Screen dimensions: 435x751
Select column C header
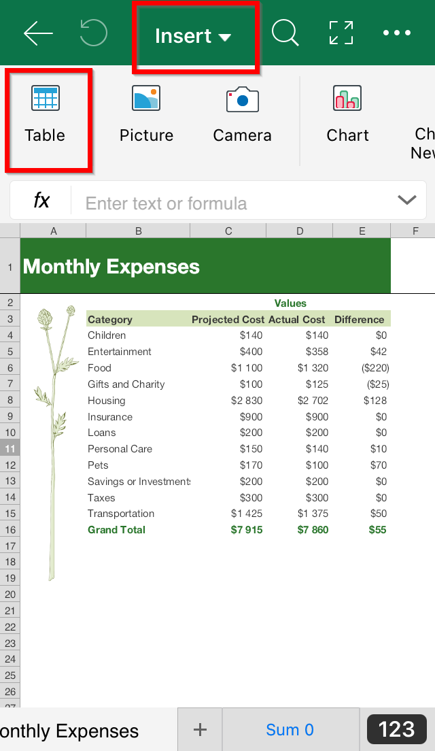(228, 231)
